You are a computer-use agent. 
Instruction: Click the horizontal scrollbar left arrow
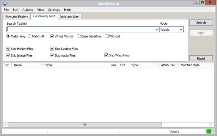click(6, 124)
